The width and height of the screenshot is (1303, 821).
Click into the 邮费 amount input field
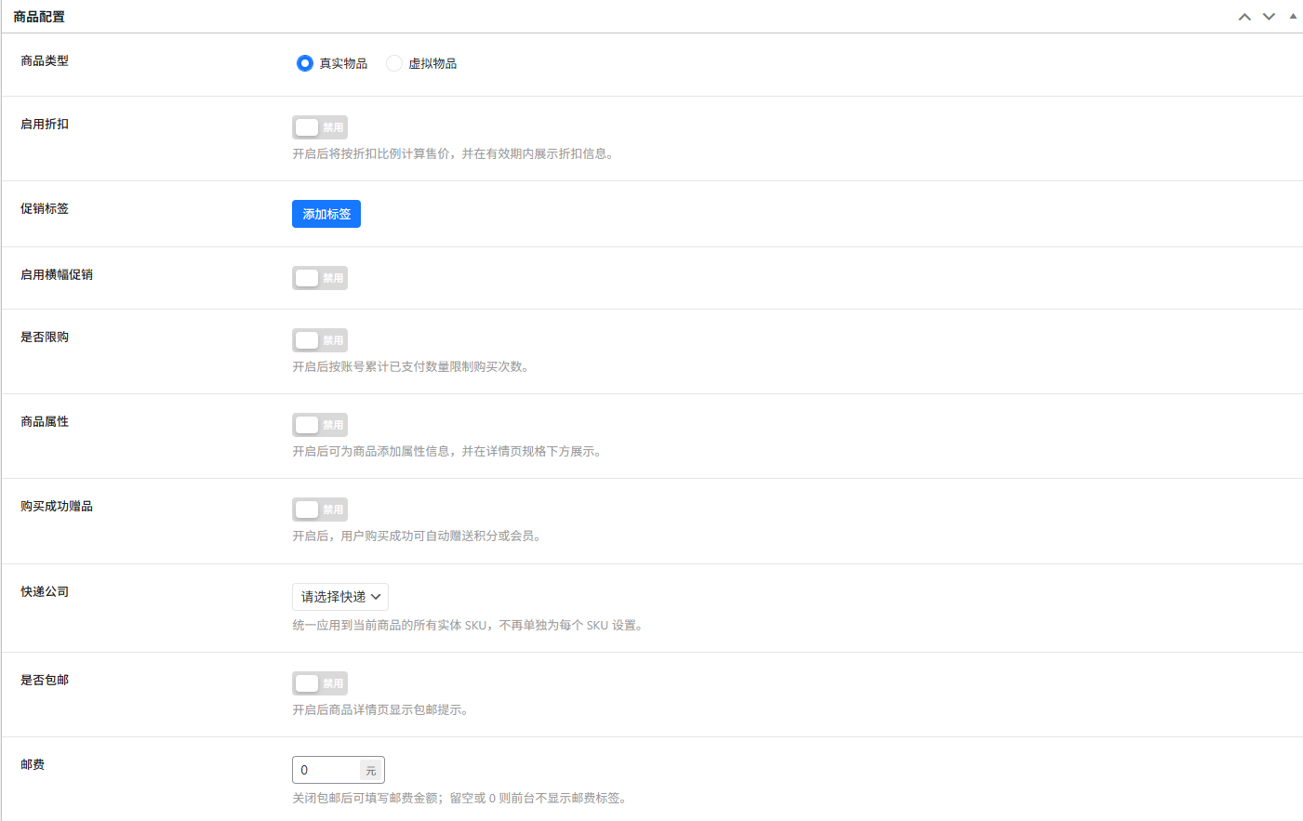tap(327, 770)
